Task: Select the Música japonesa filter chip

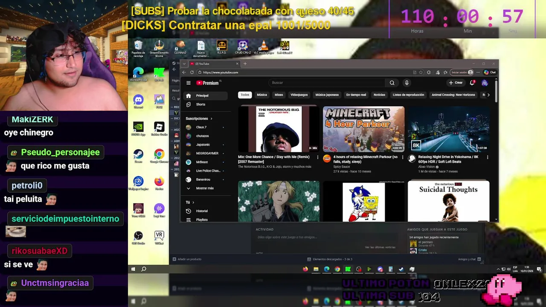Action: 327,95
